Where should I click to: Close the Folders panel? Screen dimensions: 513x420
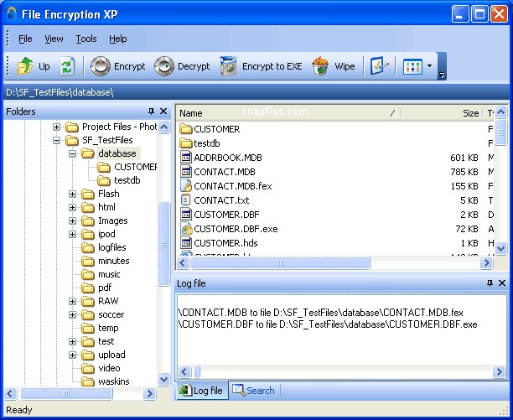(163, 111)
